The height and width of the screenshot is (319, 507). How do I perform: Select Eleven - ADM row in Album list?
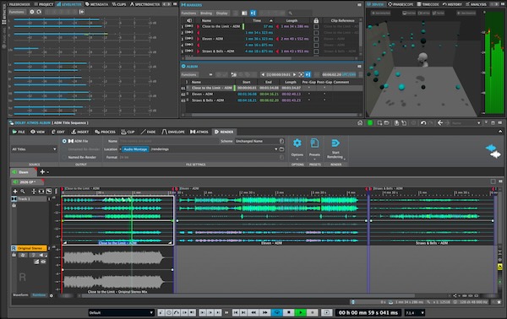271,94
